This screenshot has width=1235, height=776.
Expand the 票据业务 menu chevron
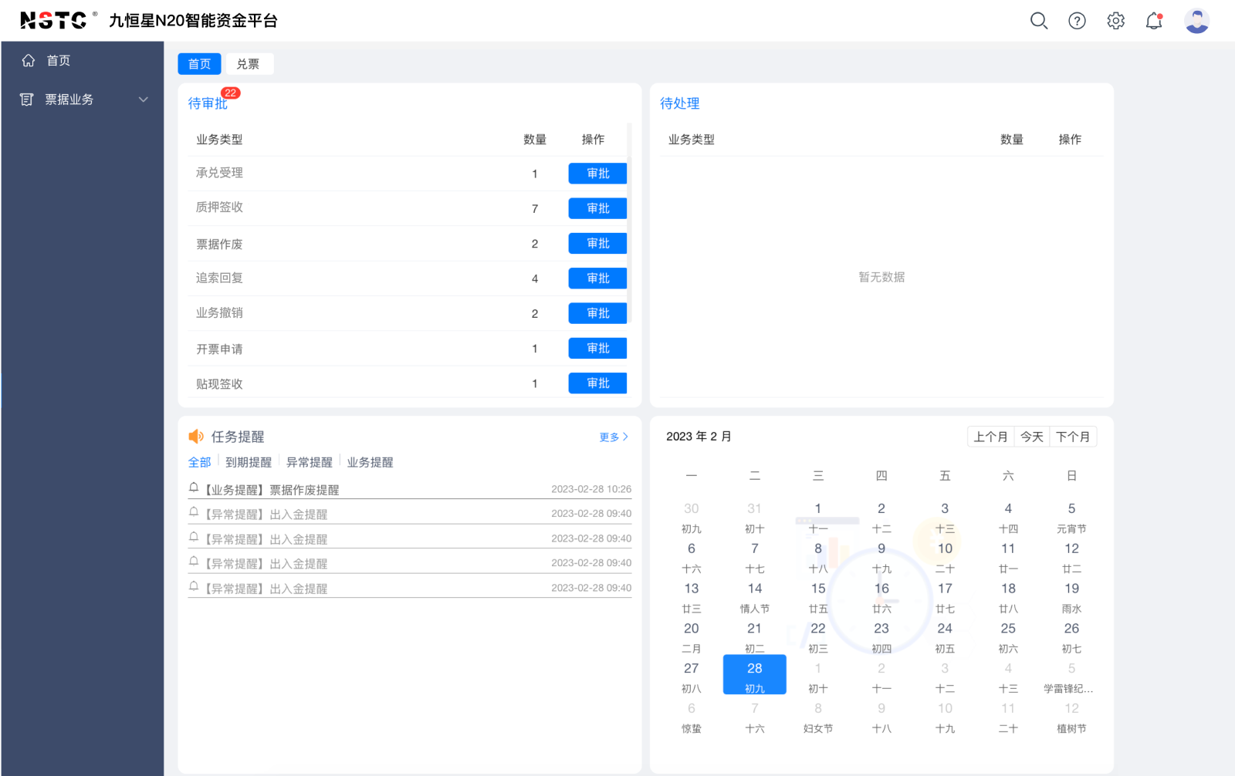point(143,100)
